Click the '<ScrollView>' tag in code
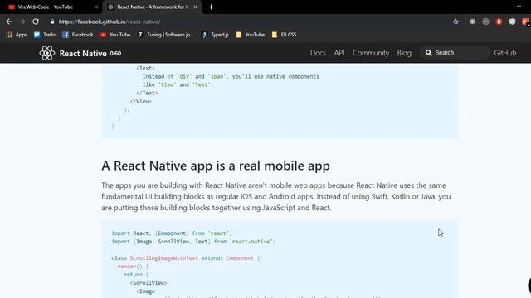531x298 pixels. point(149,283)
